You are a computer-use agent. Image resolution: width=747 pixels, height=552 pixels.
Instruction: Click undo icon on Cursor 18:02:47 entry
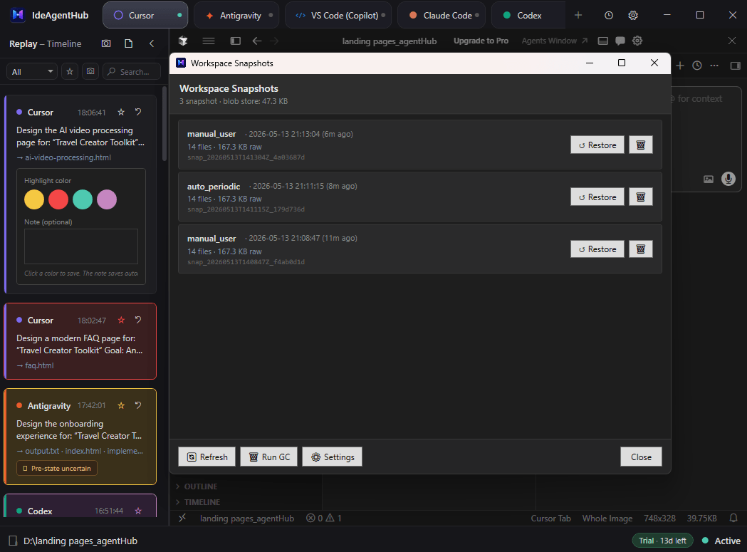(x=138, y=320)
